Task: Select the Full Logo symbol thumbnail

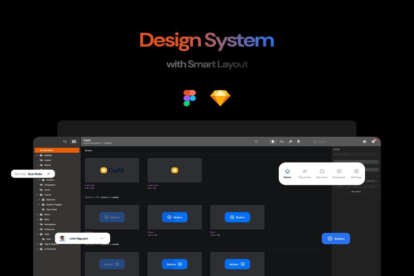Action: 112,170
